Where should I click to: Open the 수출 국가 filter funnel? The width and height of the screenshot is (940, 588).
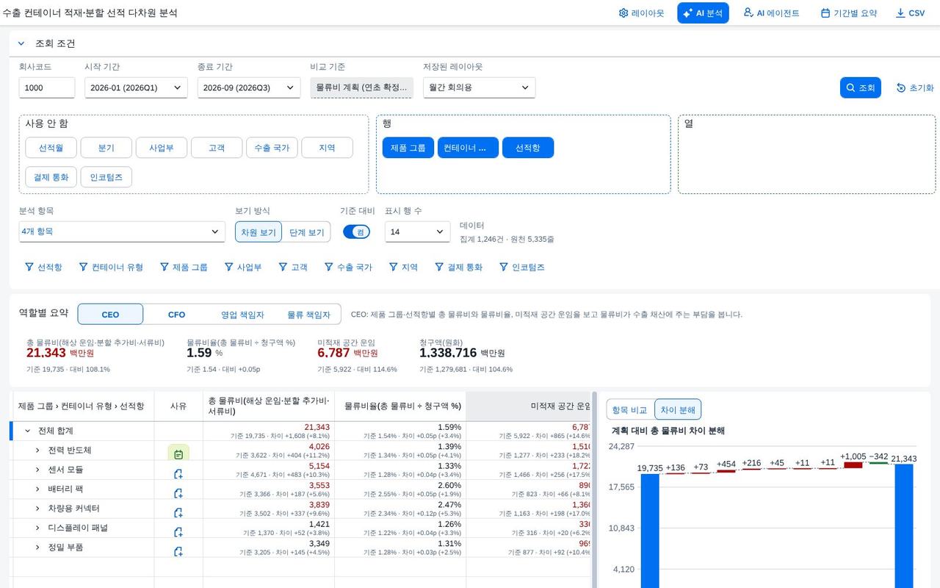(348, 268)
